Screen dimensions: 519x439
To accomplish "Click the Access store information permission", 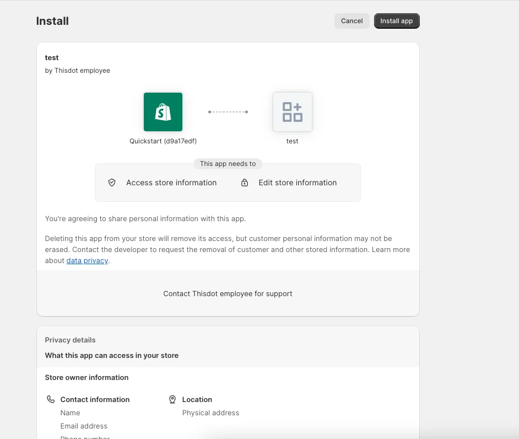I will tap(171, 183).
